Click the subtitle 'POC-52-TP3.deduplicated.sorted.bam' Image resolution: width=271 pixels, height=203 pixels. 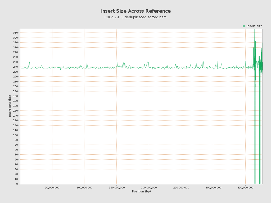tap(135, 17)
